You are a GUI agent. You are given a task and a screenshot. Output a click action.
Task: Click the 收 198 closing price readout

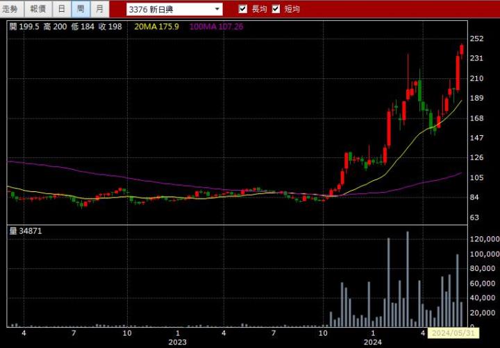tap(110, 26)
